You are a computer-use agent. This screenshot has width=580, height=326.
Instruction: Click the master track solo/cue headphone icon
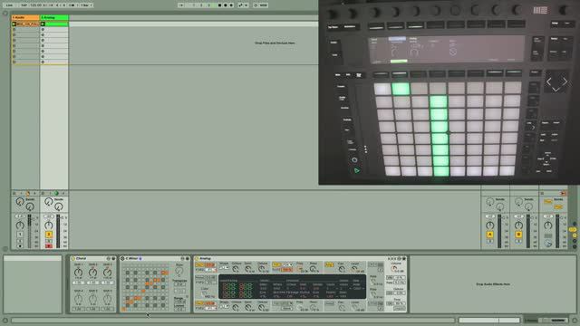tap(547, 243)
